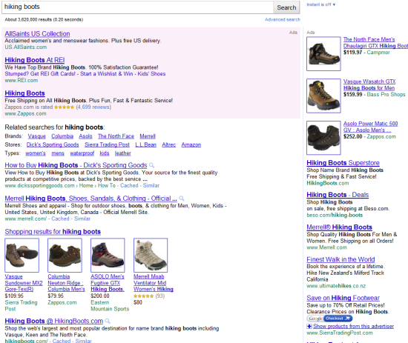The height and width of the screenshot is (343, 408).
Task: Open Advanced search link
Action: click(x=283, y=19)
